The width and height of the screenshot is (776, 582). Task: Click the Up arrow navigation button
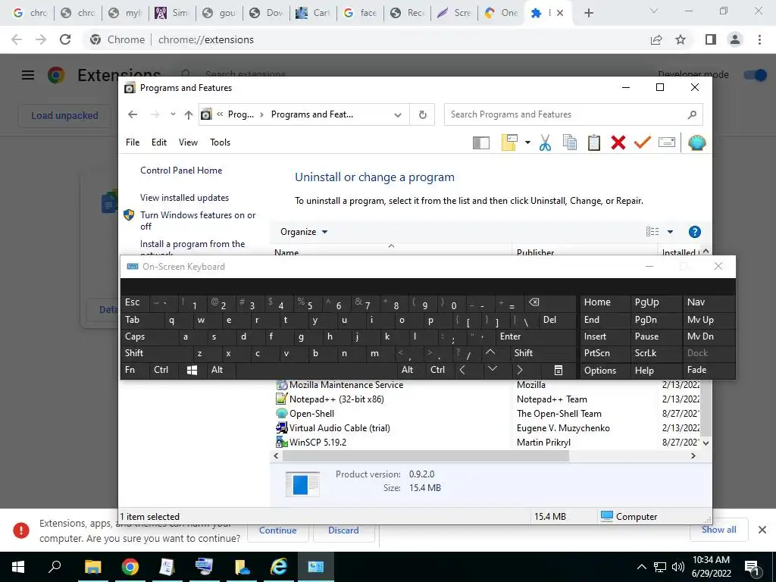(x=188, y=115)
